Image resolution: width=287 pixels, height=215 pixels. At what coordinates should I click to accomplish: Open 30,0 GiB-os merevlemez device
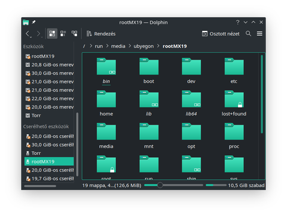pyautogui.click(x=49, y=73)
